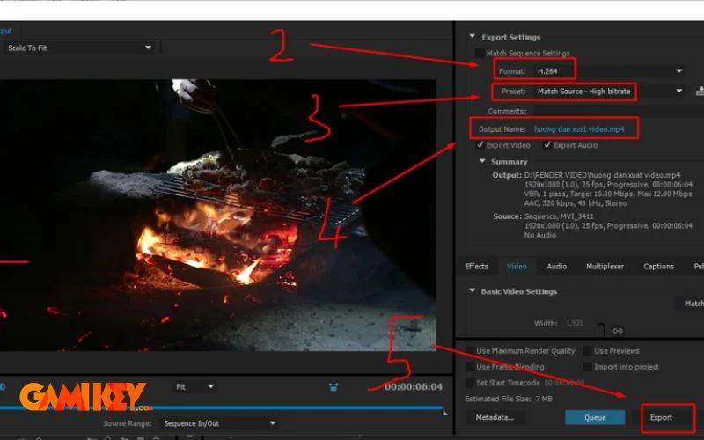Click the Output path D:\RENDER VIDEO text
The image size is (704, 440).
602,175
